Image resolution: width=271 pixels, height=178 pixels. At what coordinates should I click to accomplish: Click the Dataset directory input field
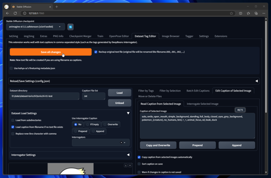point(45,96)
